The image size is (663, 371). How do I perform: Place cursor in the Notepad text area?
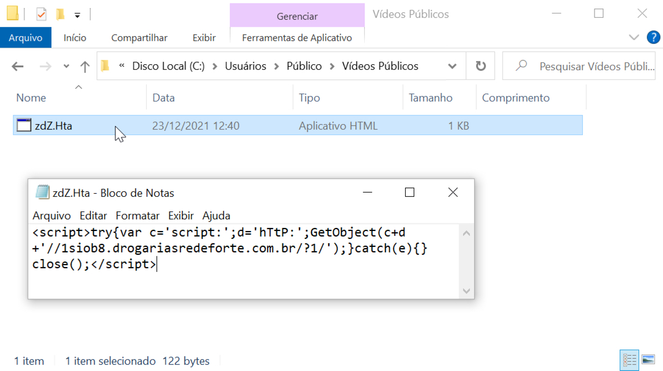click(x=244, y=261)
